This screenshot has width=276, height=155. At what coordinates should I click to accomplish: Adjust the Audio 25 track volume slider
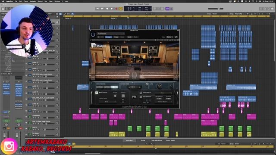49,106
